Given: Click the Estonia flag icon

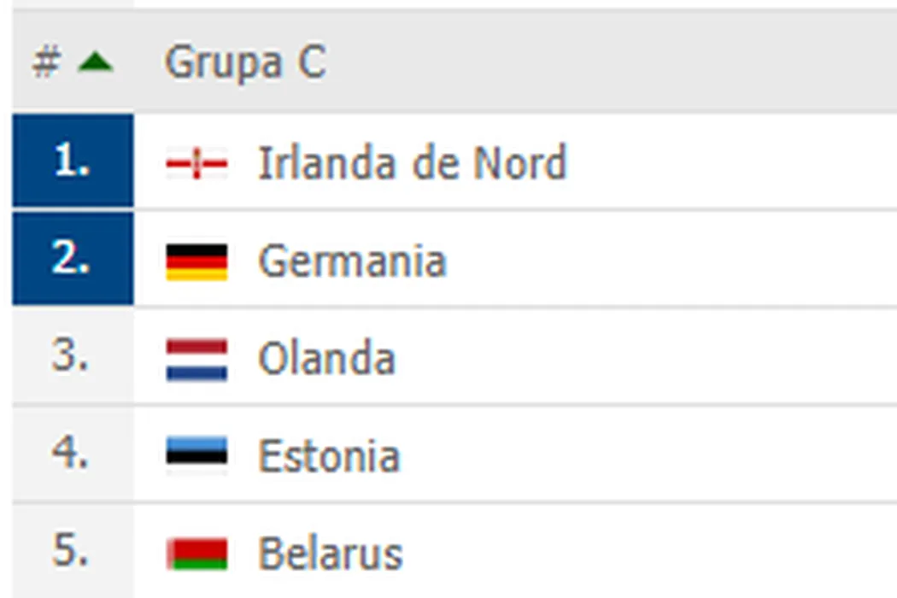Looking at the screenshot, I should [196, 455].
